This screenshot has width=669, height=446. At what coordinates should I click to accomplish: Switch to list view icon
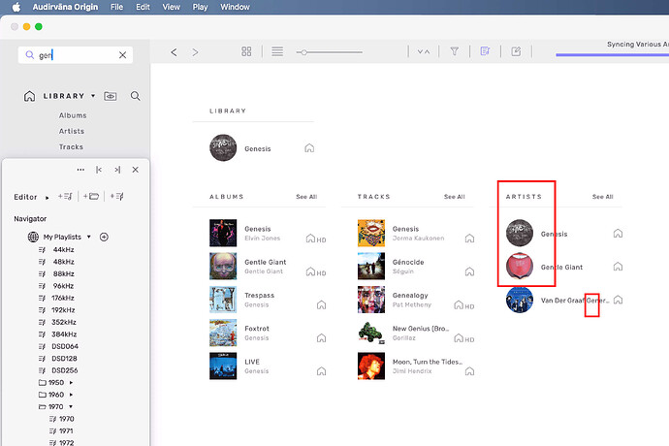pos(277,51)
